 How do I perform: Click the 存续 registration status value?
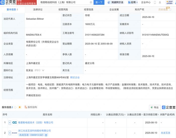pos(87,15)
